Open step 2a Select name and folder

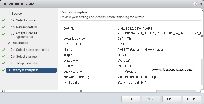coord(30,50)
